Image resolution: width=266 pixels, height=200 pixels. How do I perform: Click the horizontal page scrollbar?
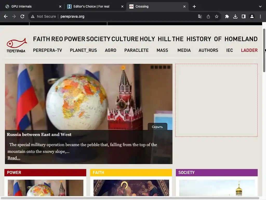(130, 198)
